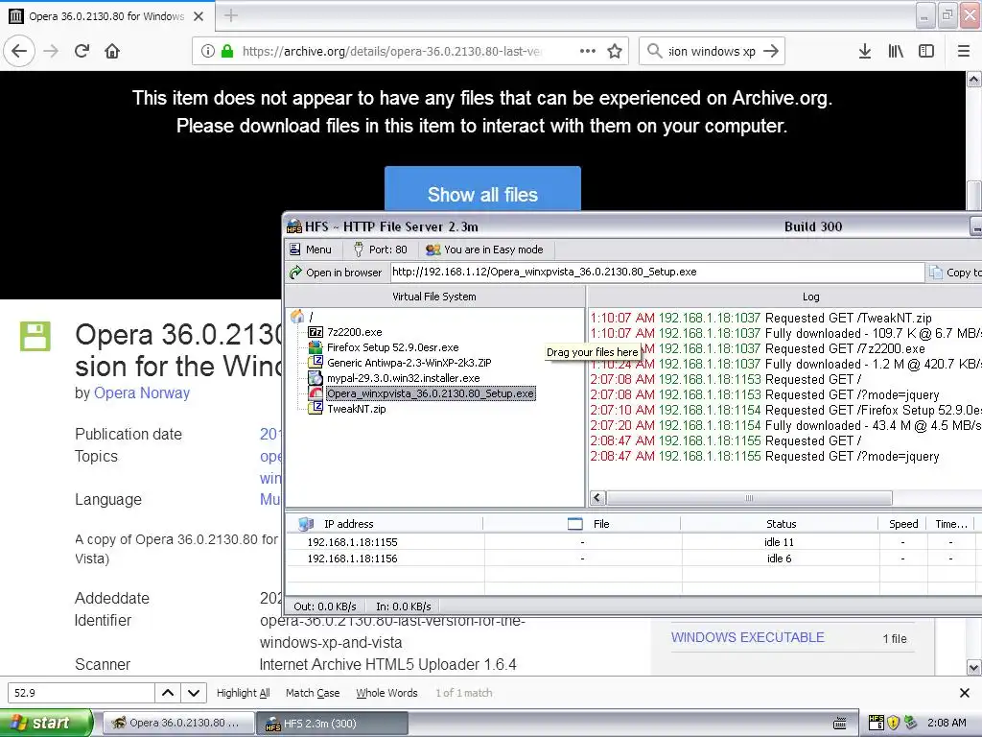Go back with the browser back arrow
982x737 pixels.
point(19,51)
